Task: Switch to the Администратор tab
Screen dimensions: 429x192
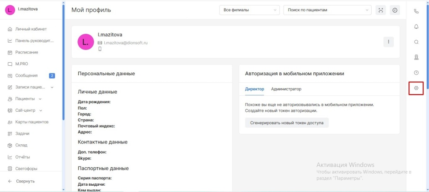Action: [286, 89]
